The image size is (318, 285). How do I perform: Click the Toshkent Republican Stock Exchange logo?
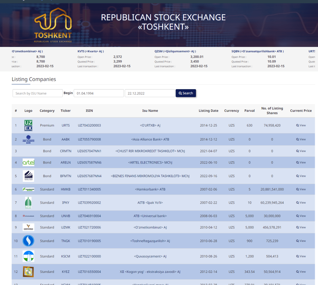53,26
